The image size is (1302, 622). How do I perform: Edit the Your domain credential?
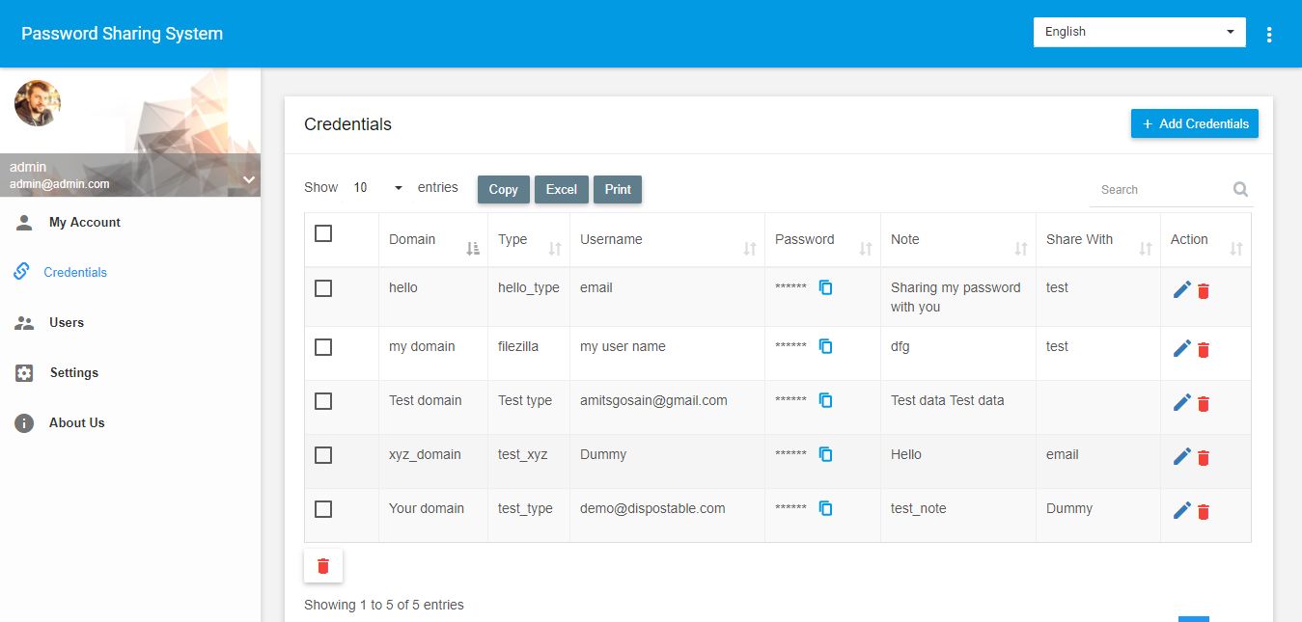tap(1181, 511)
